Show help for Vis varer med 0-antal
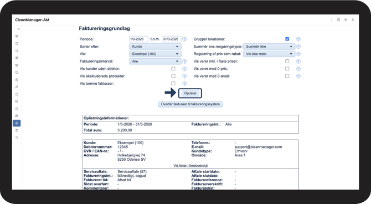Screen dimensions: 371x204 click(298, 76)
